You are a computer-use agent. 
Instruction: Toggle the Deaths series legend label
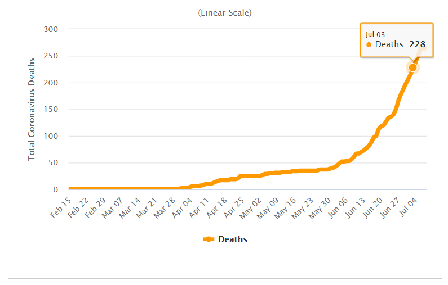232,239
